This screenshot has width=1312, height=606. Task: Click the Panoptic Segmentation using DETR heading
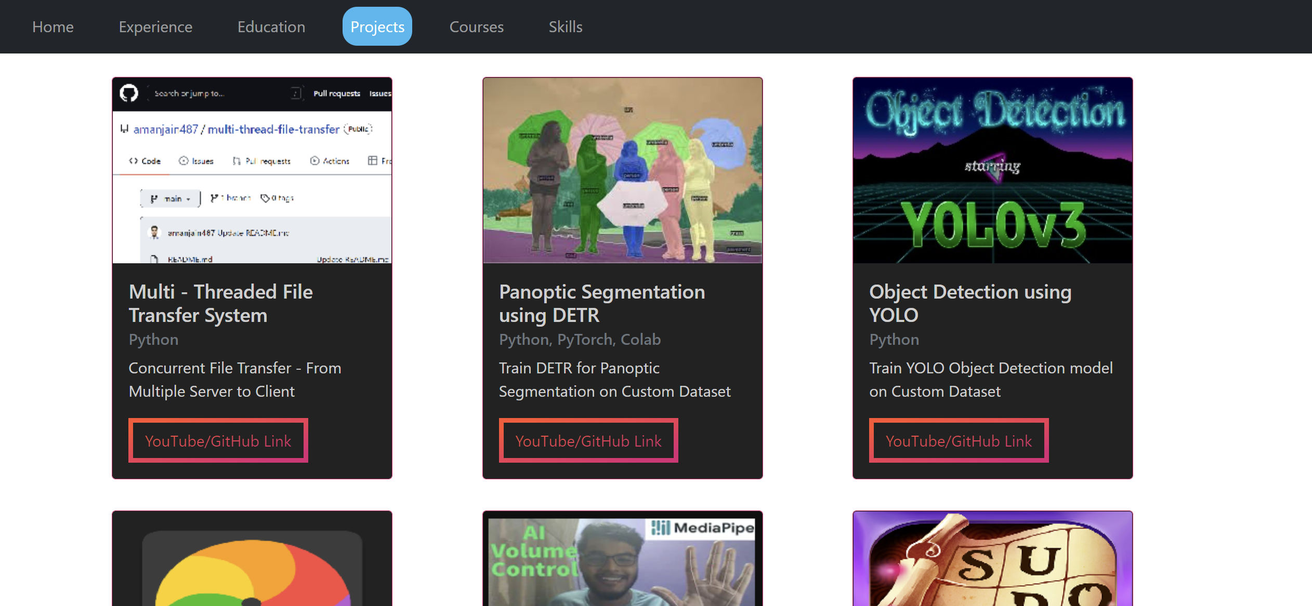click(x=601, y=303)
